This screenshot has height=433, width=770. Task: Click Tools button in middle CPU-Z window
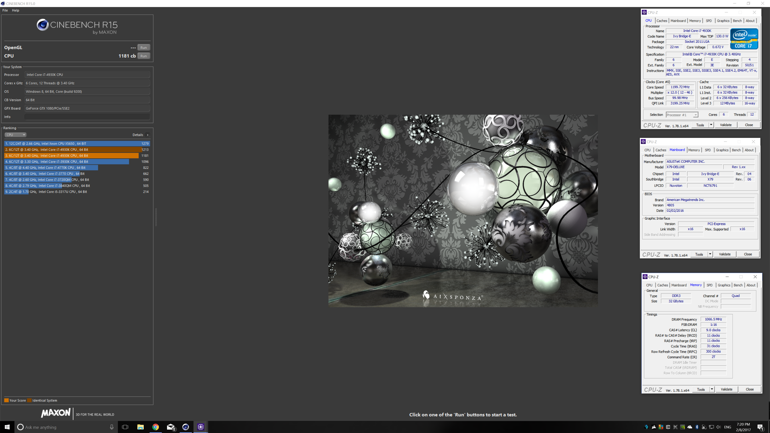699,254
